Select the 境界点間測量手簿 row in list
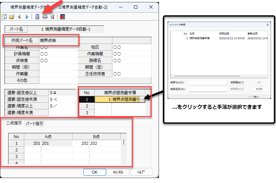 (x=200, y=38)
